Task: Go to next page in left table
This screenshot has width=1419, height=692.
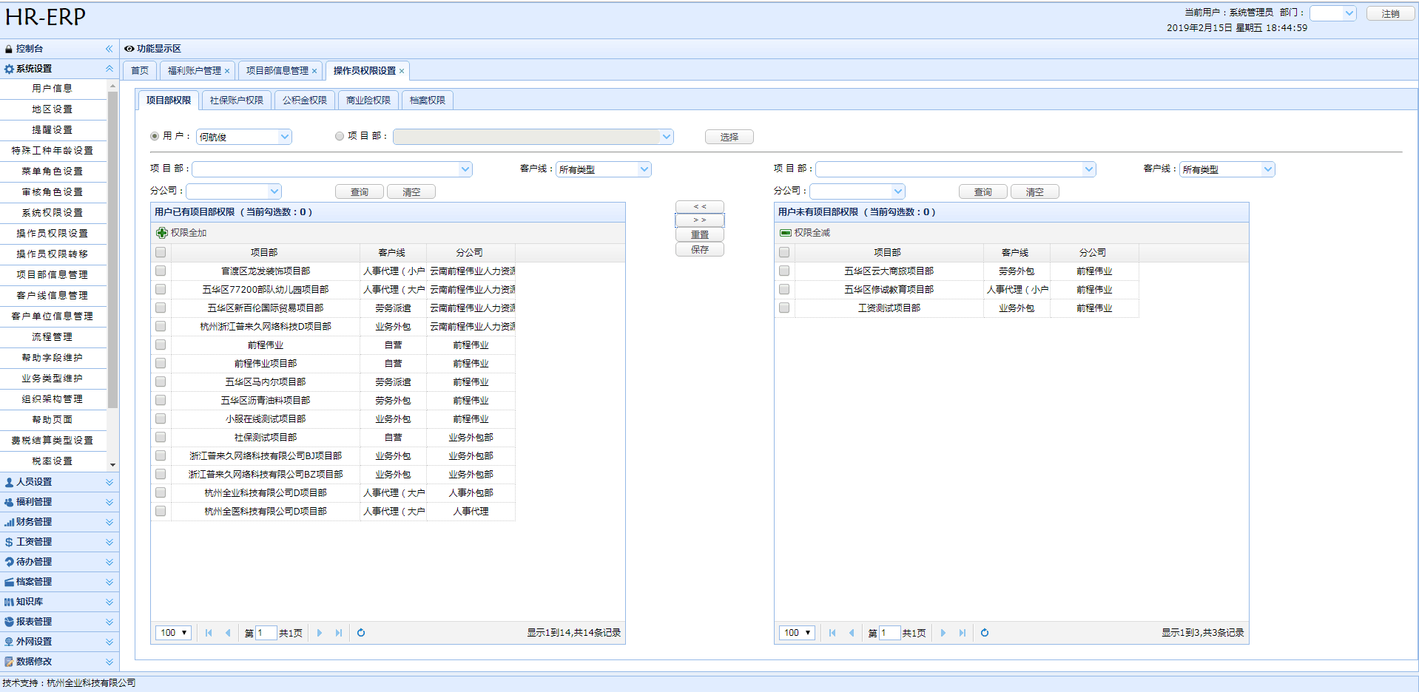Action: tap(320, 633)
